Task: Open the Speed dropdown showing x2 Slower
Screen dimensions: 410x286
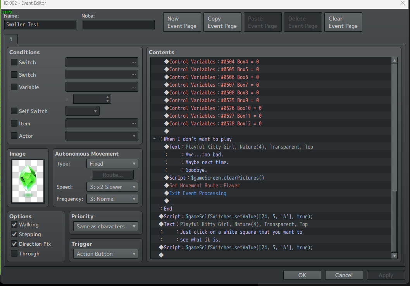Action: pyautogui.click(x=112, y=187)
